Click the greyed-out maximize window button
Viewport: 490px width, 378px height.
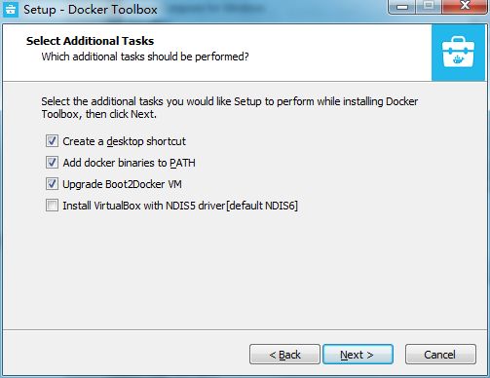(x=429, y=6)
